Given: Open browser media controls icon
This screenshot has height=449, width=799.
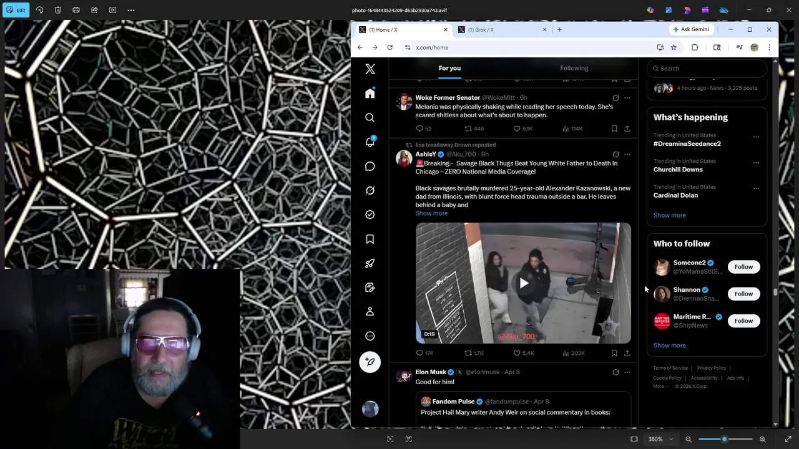Looking at the screenshot, I should click(739, 47).
